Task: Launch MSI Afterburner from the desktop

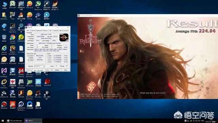Action: 38,5
